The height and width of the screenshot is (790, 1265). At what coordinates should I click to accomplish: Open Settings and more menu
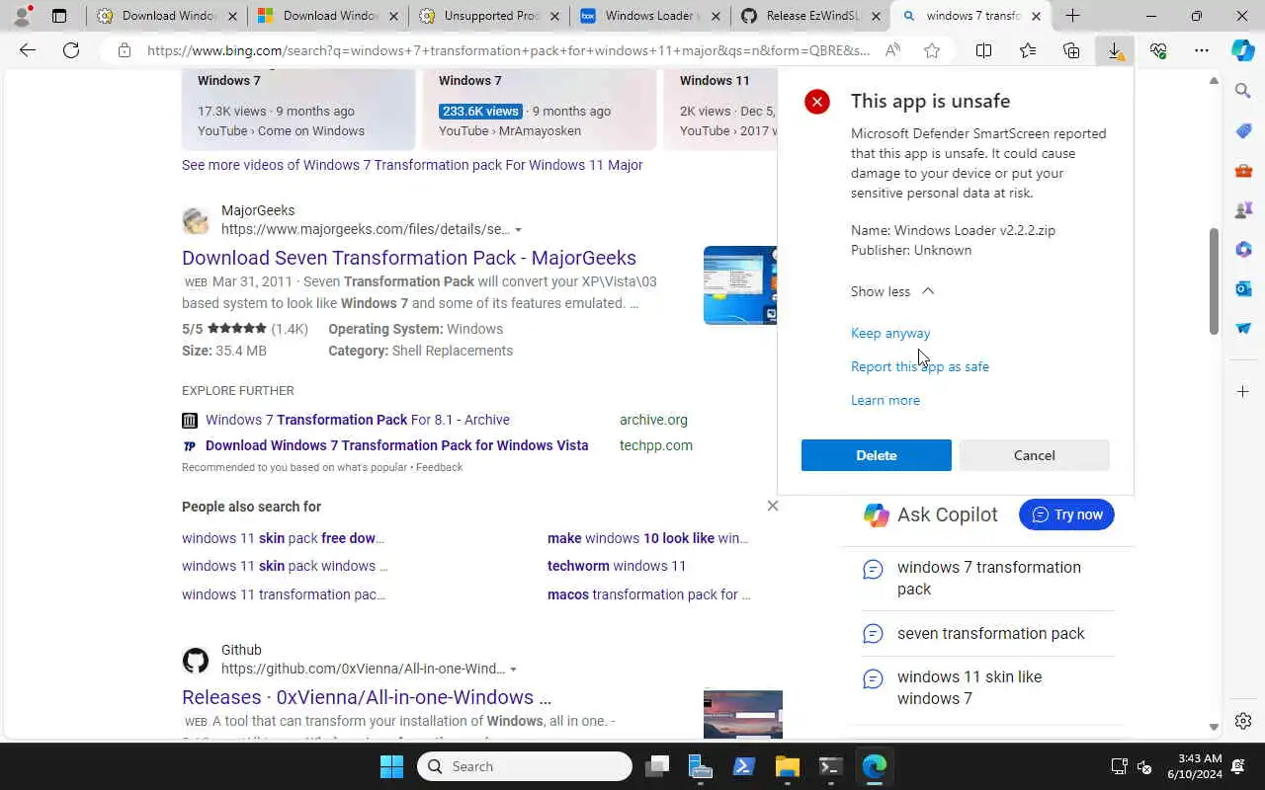pos(1202,50)
